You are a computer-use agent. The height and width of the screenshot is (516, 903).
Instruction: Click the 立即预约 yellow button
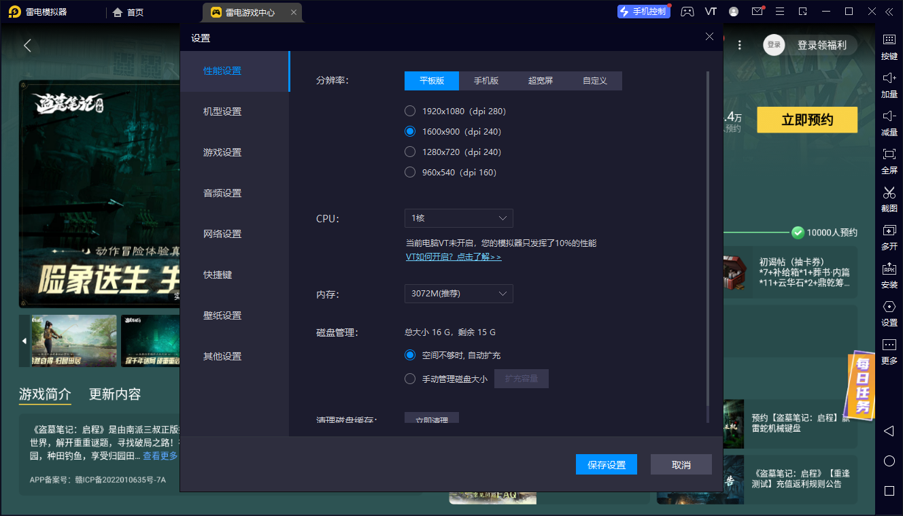(x=807, y=120)
